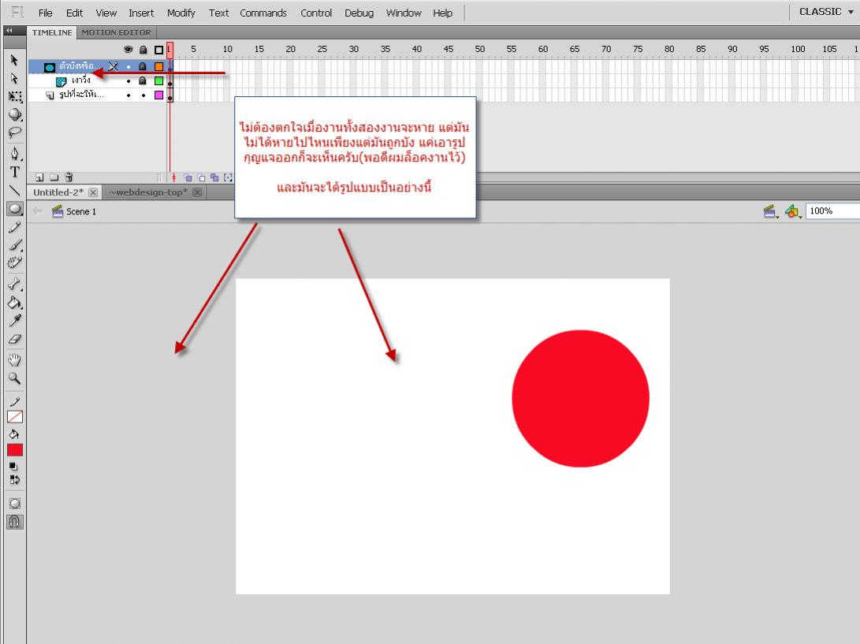Click the Swap Colors button
Screen dimensions: 860x644
click(15, 479)
